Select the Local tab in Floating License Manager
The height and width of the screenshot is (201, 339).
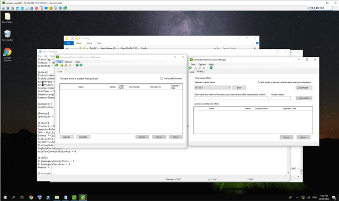(60, 72)
